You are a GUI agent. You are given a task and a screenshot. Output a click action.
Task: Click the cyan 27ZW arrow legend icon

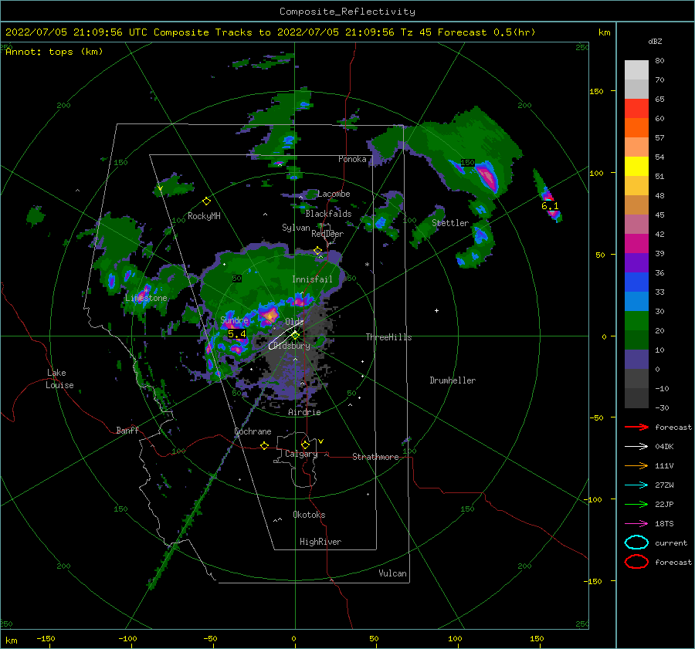[x=636, y=485]
